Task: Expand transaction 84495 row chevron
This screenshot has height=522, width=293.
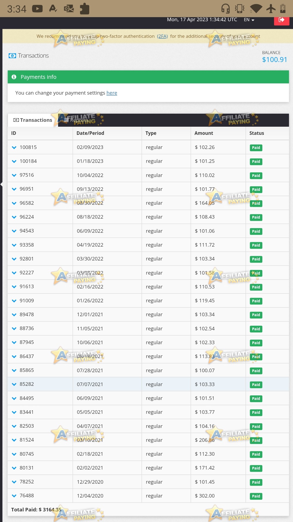Action: [14, 398]
